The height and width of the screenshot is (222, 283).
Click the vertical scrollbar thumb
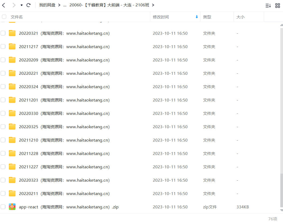[x=282, y=190]
